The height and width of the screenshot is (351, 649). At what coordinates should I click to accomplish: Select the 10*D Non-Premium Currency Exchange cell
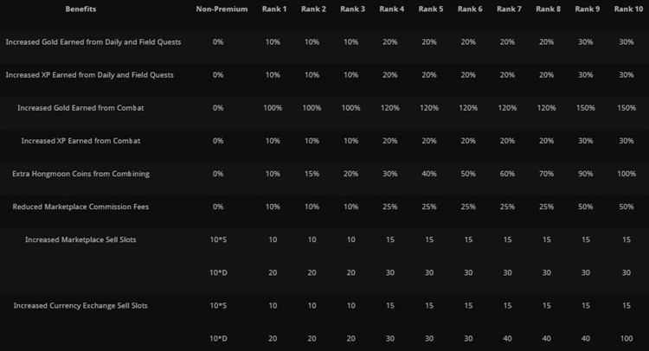[x=218, y=339]
